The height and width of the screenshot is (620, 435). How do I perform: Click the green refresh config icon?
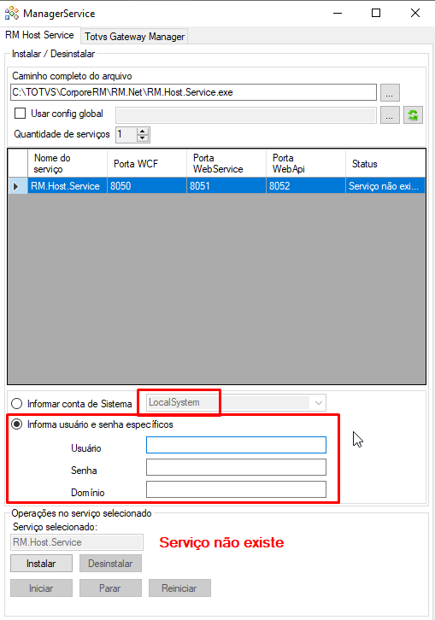[413, 115]
